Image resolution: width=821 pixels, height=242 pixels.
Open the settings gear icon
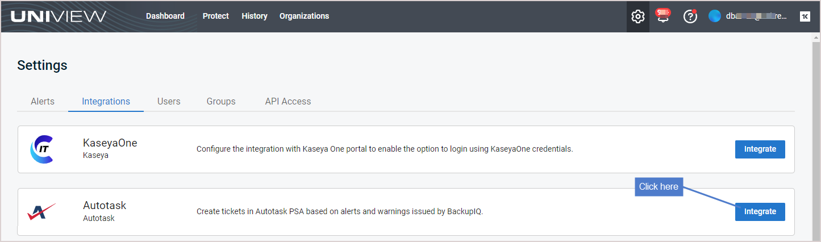pyautogui.click(x=638, y=16)
